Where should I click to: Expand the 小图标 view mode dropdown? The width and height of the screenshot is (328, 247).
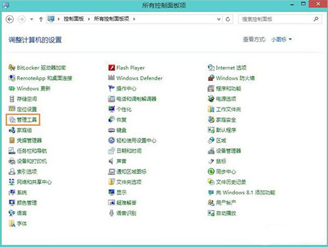[282, 40]
